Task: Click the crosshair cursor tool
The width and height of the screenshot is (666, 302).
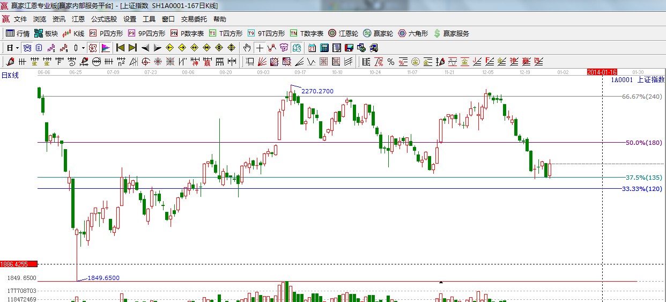Action: pyautogui.click(x=259, y=48)
